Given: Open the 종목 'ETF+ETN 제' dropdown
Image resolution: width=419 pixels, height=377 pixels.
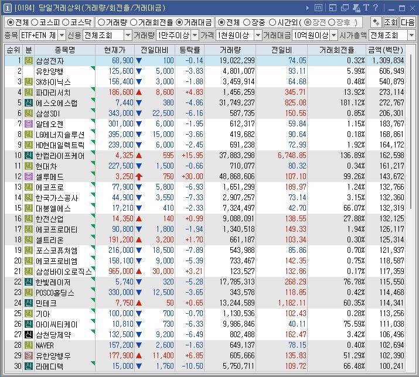Looking at the screenshot, I should click(x=62, y=35).
